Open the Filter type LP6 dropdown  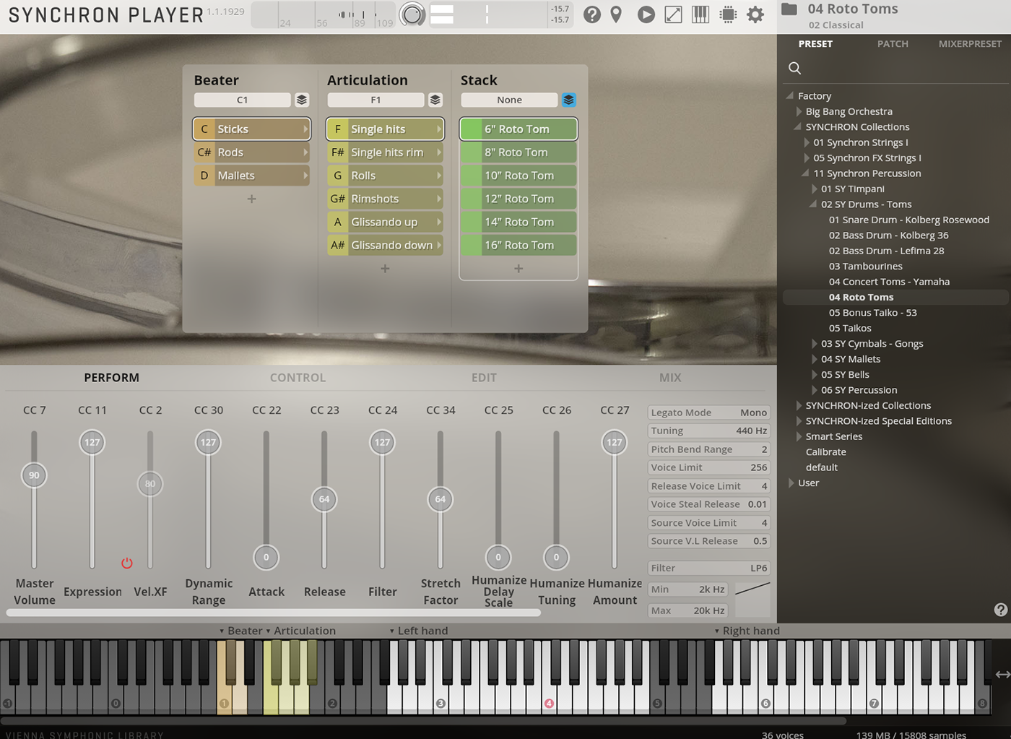pyautogui.click(x=709, y=568)
